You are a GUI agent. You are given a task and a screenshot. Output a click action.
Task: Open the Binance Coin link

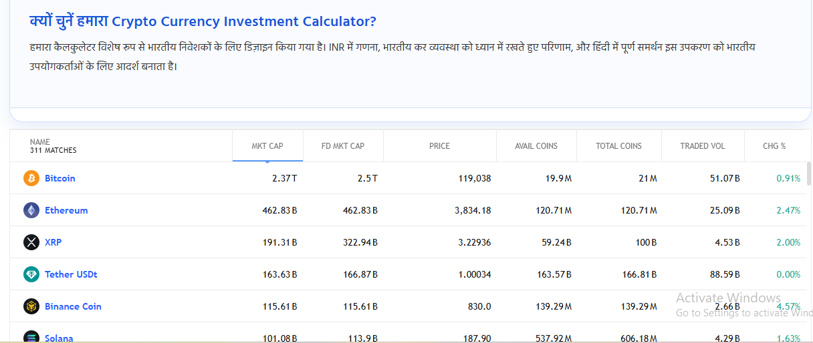[x=73, y=306]
